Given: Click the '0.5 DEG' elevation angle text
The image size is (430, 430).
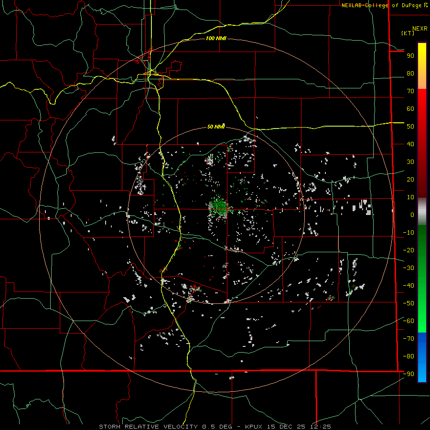Looking at the screenshot, I should pyautogui.click(x=217, y=427).
